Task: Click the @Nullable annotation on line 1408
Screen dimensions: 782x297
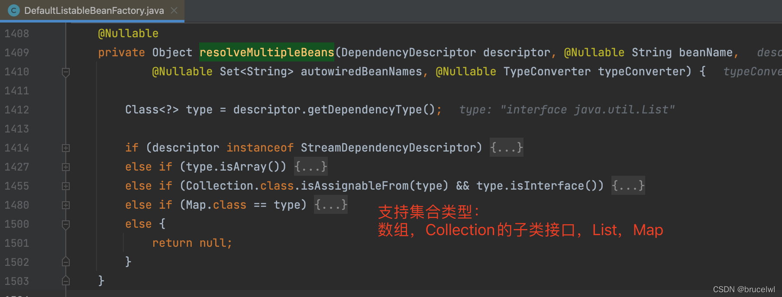Action: pyautogui.click(x=128, y=33)
